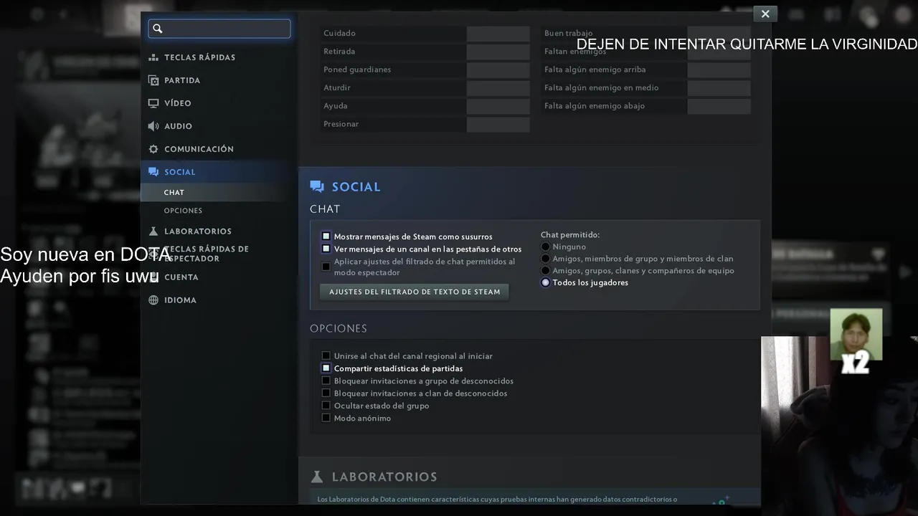Select Social in the sidebar
918x516 pixels.
click(179, 172)
